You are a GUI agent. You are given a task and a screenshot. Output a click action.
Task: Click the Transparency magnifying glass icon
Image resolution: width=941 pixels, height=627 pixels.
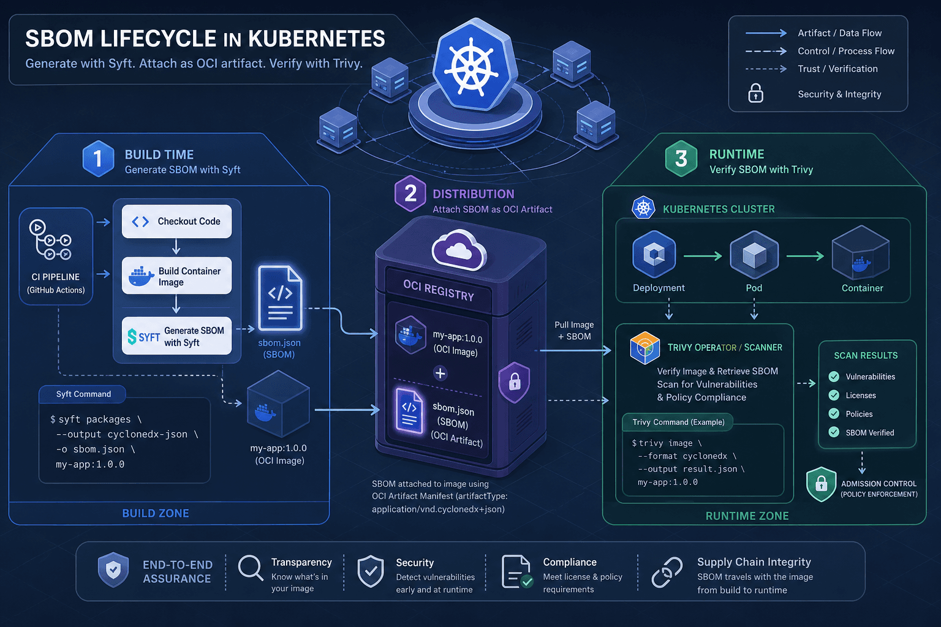pos(251,568)
